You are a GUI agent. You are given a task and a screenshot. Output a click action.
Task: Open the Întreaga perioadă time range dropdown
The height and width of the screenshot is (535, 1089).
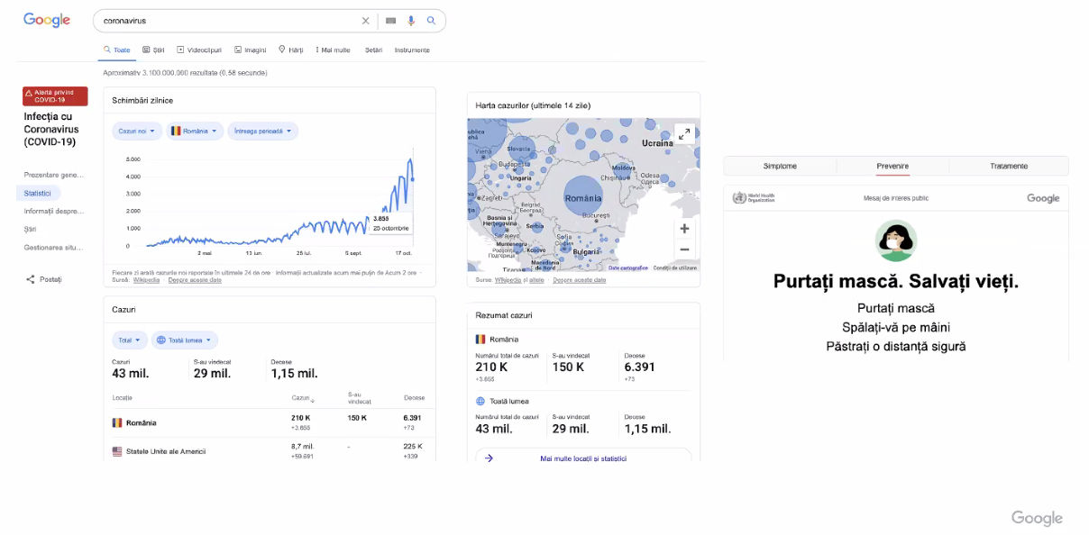(x=263, y=131)
